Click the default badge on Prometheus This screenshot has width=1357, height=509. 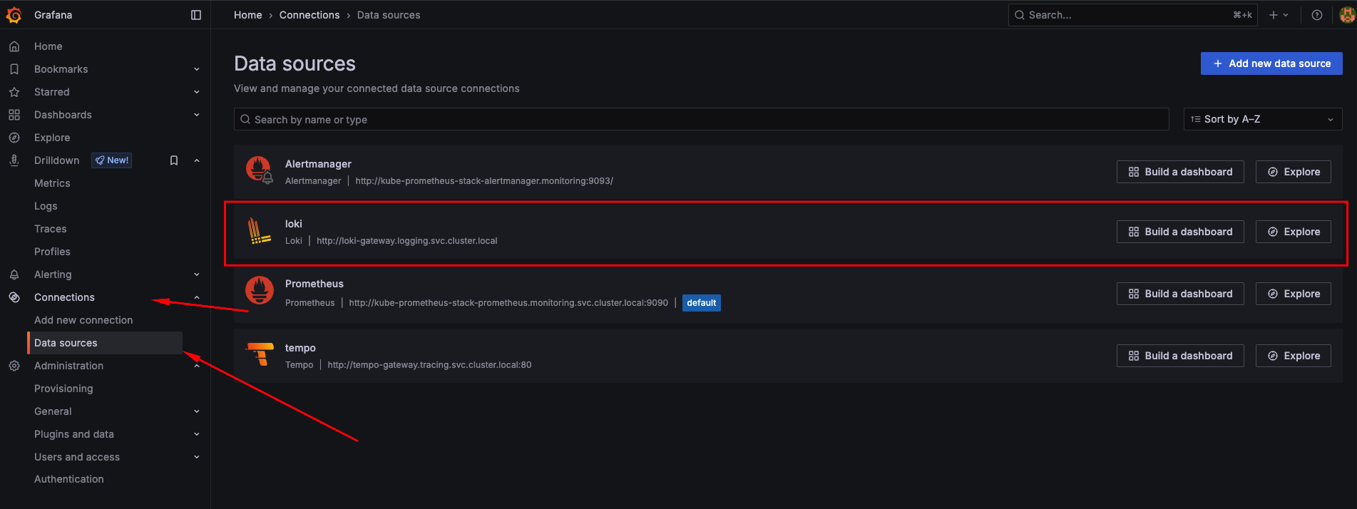[x=702, y=303]
